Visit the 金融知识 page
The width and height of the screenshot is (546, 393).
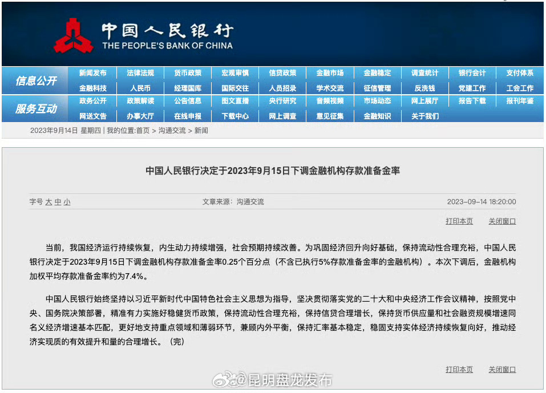coord(377,116)
